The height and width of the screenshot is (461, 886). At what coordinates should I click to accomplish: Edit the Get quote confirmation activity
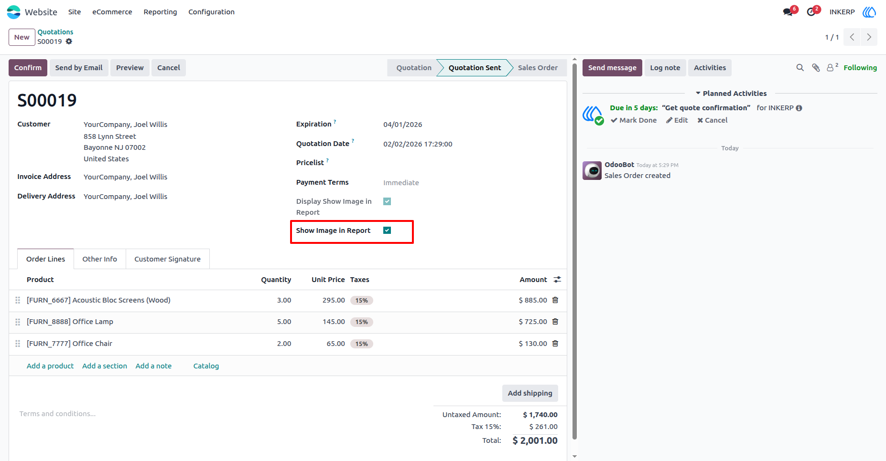(x=677, y=120)
